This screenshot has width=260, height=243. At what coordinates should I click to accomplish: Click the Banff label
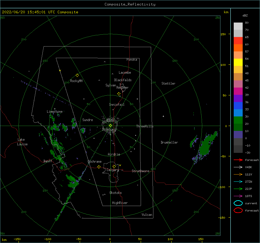[x=48, y=161]
